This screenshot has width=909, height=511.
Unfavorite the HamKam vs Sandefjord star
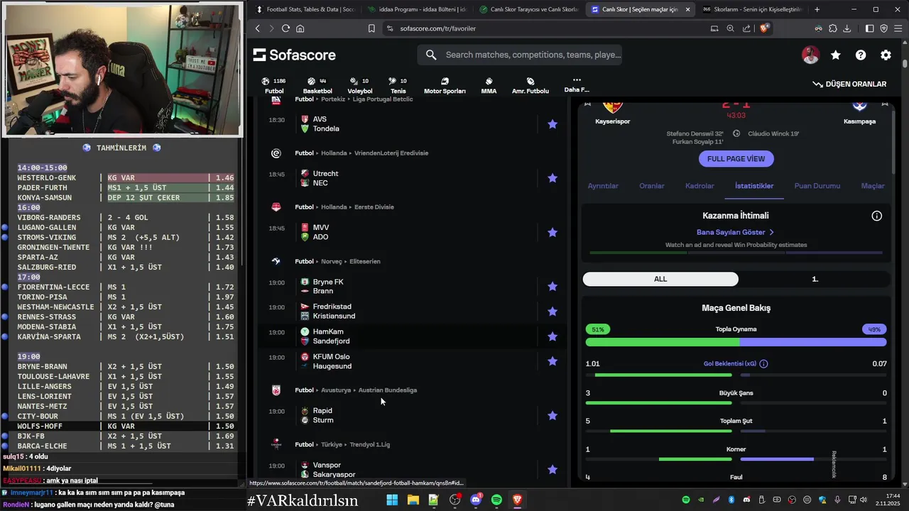(x=553, y=336)
